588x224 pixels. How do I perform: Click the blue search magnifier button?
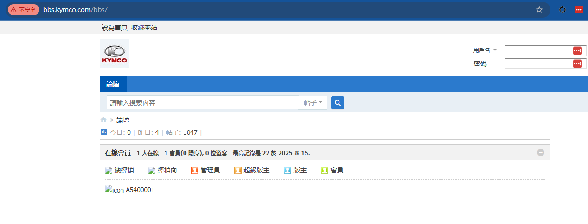point(338,103)
